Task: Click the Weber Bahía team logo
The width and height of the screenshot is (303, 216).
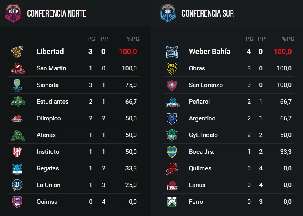Action: click(171, 52)
